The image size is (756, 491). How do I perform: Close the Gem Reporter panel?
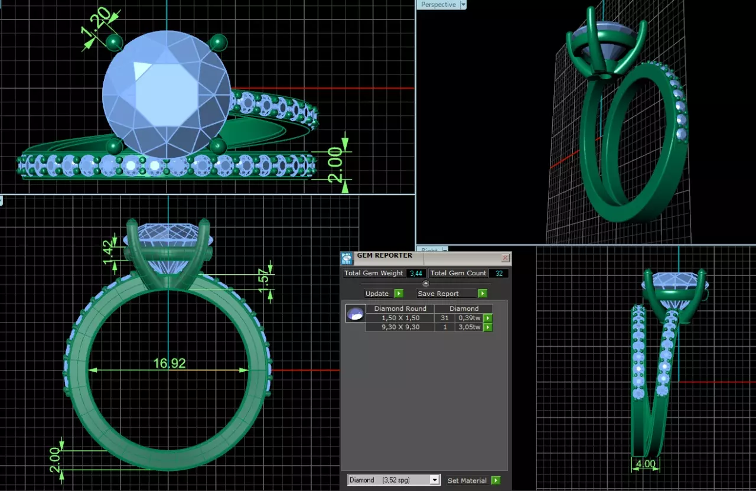506,258
